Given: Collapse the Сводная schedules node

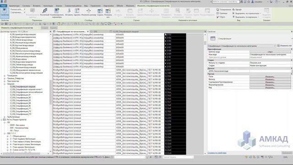Looking at the screenshot, I should pyautogui.click(x=5, y=84).
